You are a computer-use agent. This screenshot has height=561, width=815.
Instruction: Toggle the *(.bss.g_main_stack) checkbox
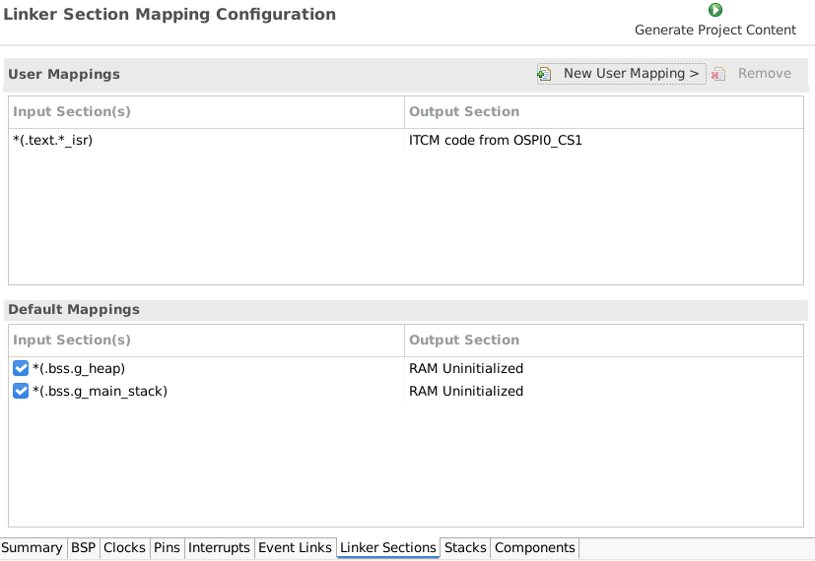pyautogui.click(x=21, y=391)
